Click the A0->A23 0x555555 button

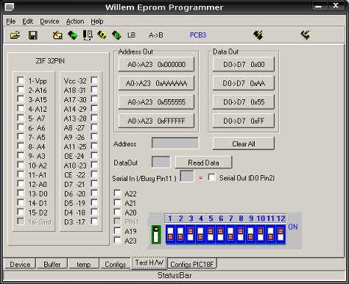(156, 102)
